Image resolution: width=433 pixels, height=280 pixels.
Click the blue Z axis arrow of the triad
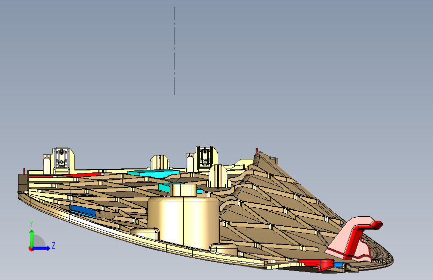[x=41, y=248]
